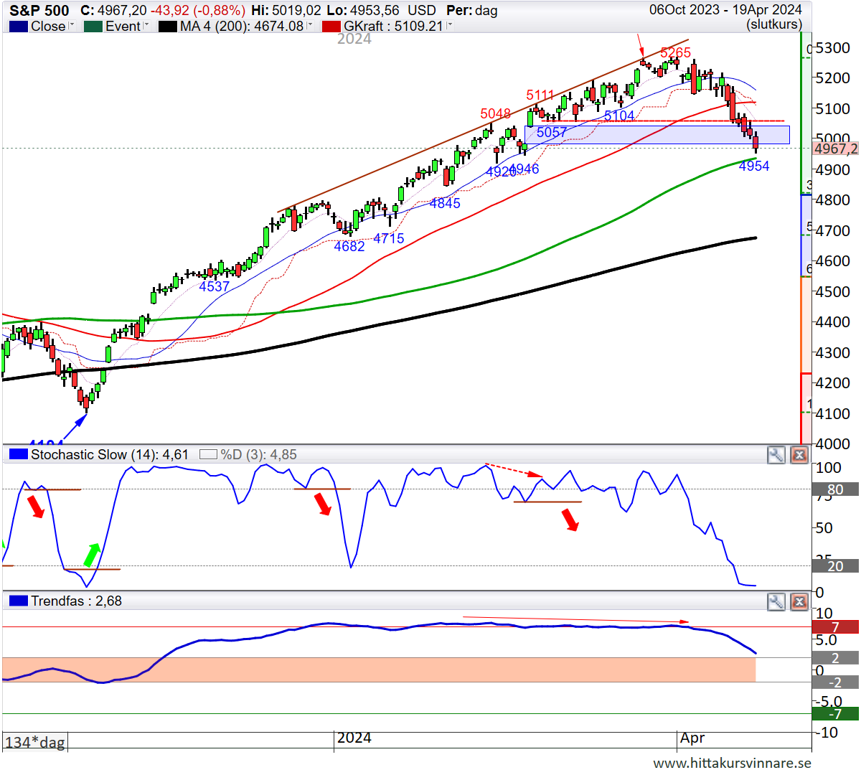Screen dimensions: 861x775
Task: Click the 5265 peak price label
Action: (675, 52)
